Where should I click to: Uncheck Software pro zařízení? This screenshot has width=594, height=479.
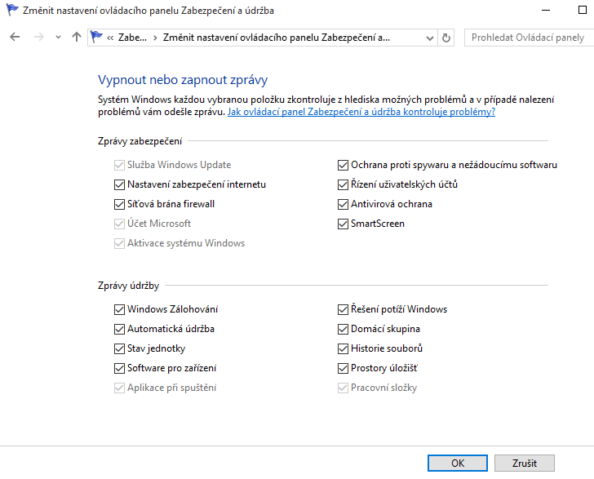point(119,368)
